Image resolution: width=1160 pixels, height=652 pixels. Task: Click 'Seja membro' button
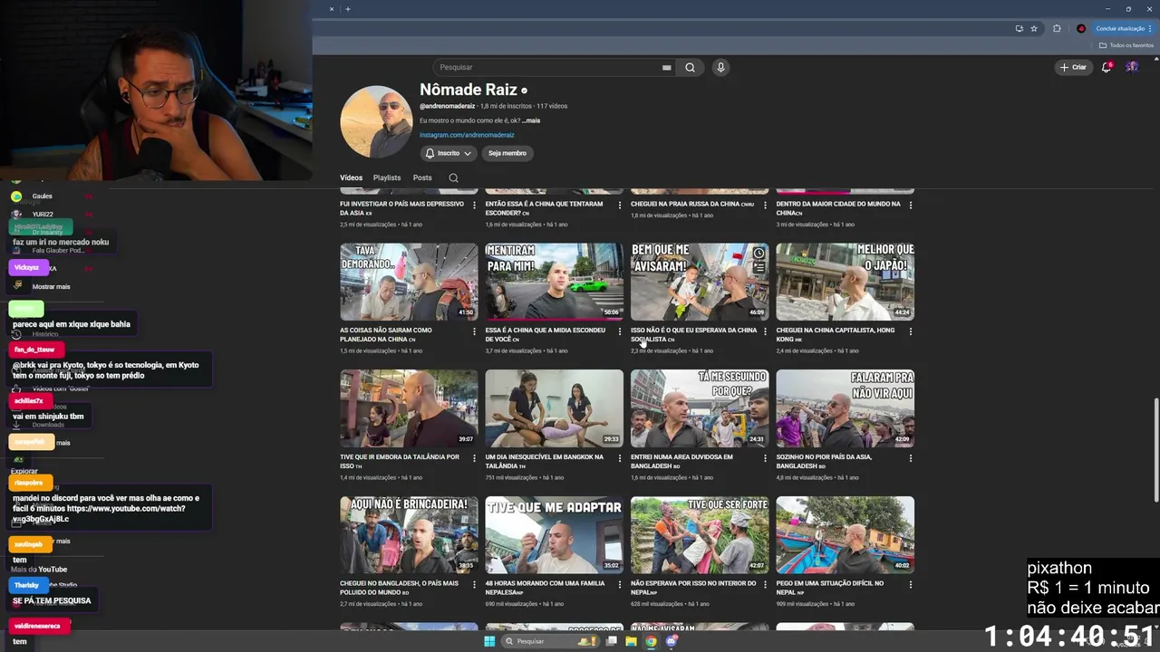[x=507, y=153]
